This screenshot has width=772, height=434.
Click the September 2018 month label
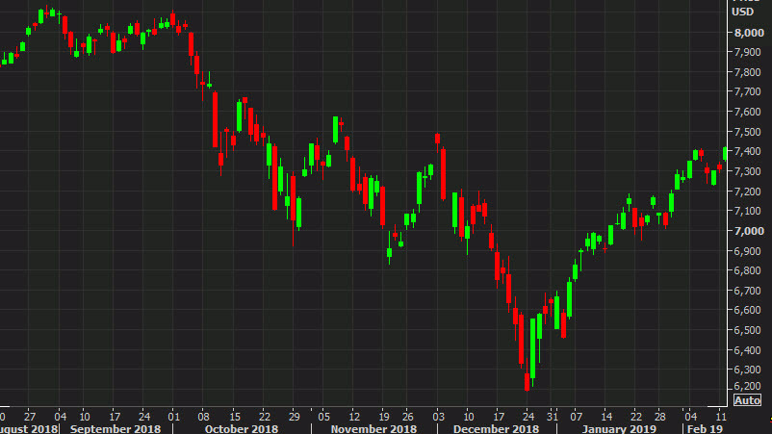(116, 426)
